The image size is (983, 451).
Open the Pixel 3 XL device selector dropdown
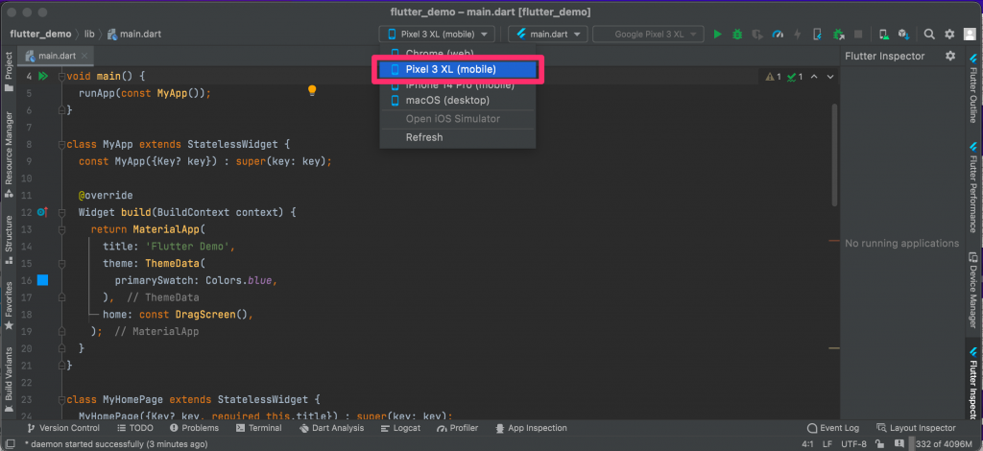[437, 35]
